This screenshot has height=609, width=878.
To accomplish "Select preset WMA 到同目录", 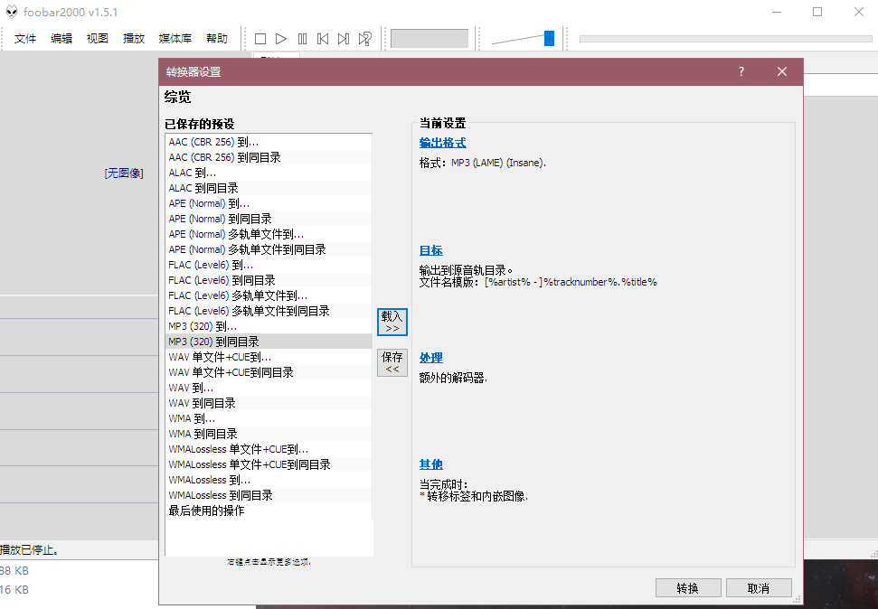I will pos(269,434).
